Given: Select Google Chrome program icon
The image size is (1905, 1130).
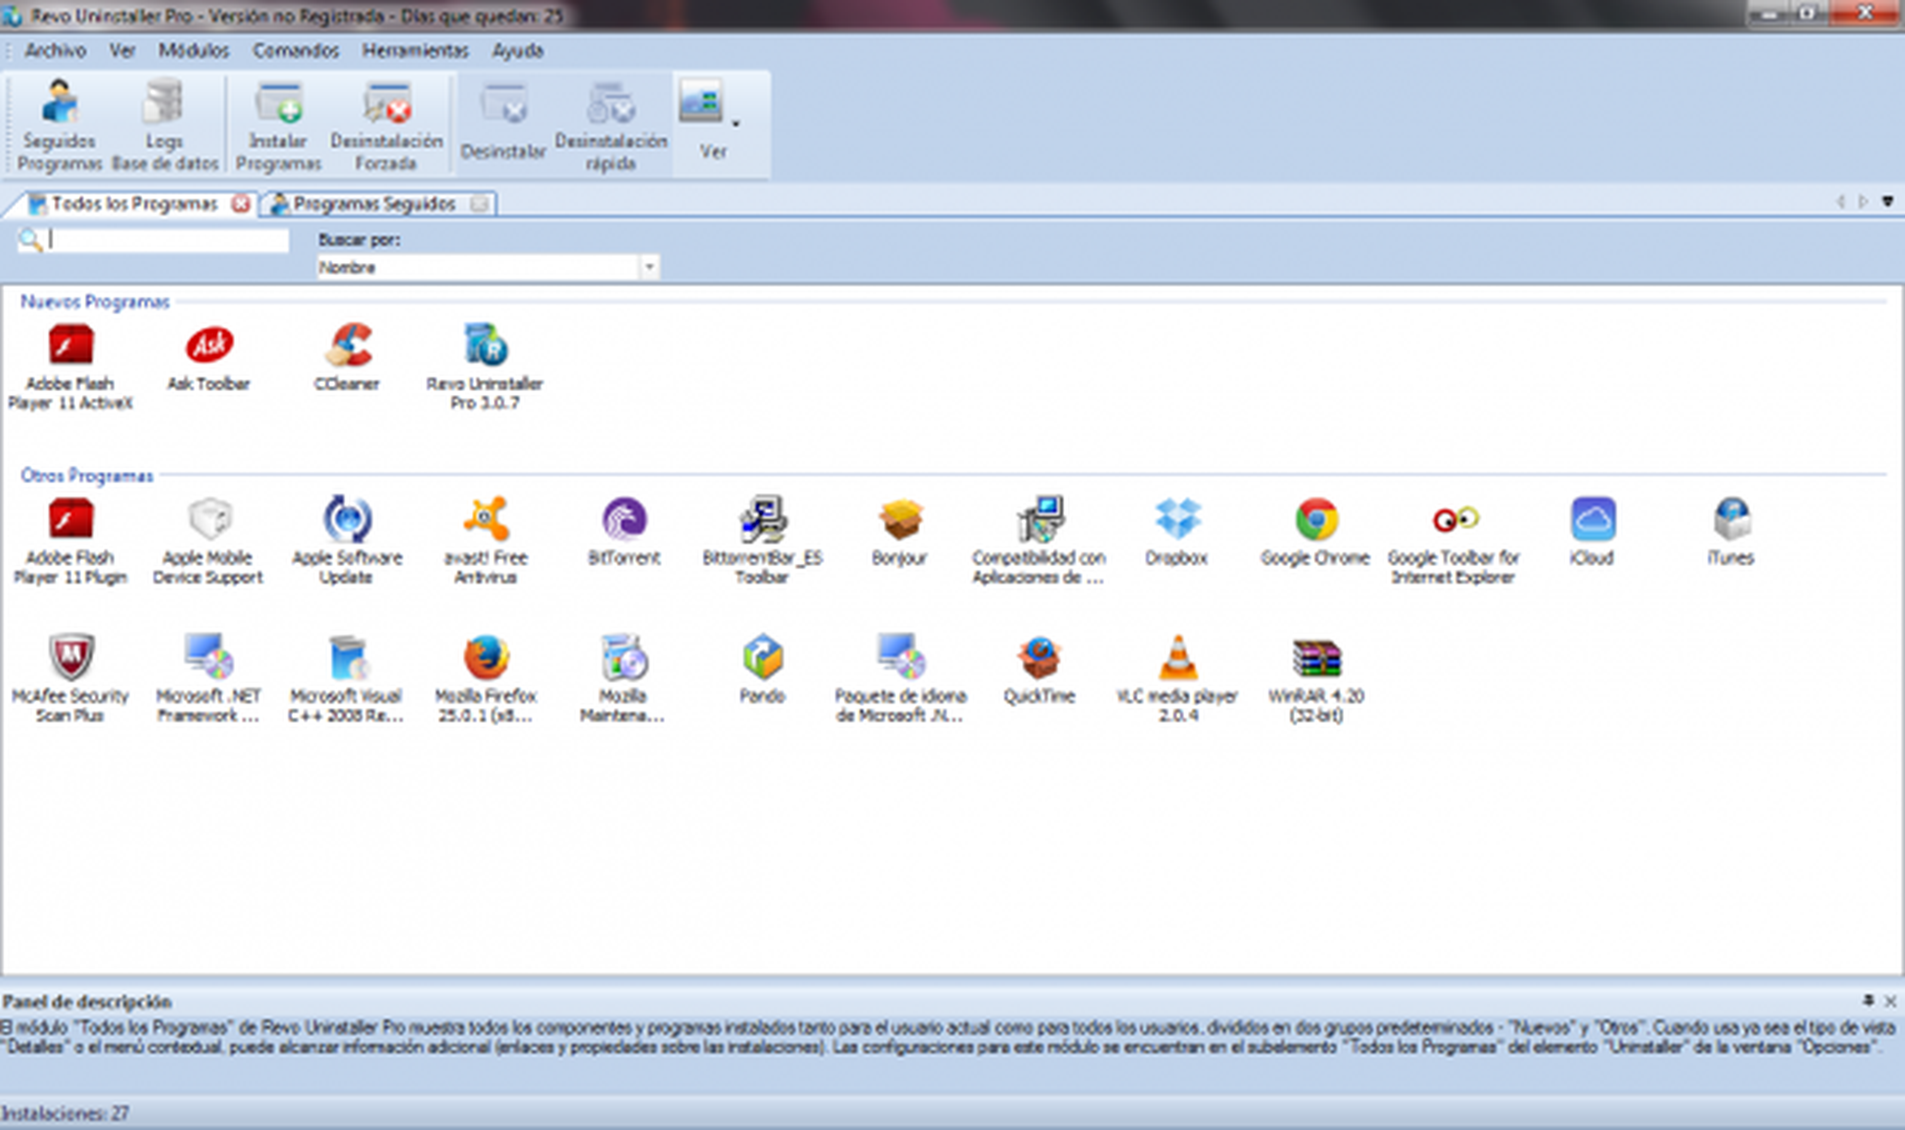Looking at the screenshot, I should point(1316,532).
